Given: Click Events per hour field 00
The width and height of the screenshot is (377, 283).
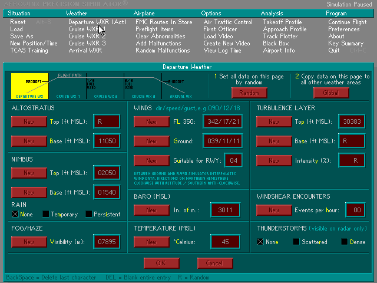Looking at the screenshot, I should click(x=356, y=210).
